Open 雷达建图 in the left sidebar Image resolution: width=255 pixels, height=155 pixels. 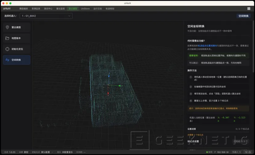click(17, 27)
